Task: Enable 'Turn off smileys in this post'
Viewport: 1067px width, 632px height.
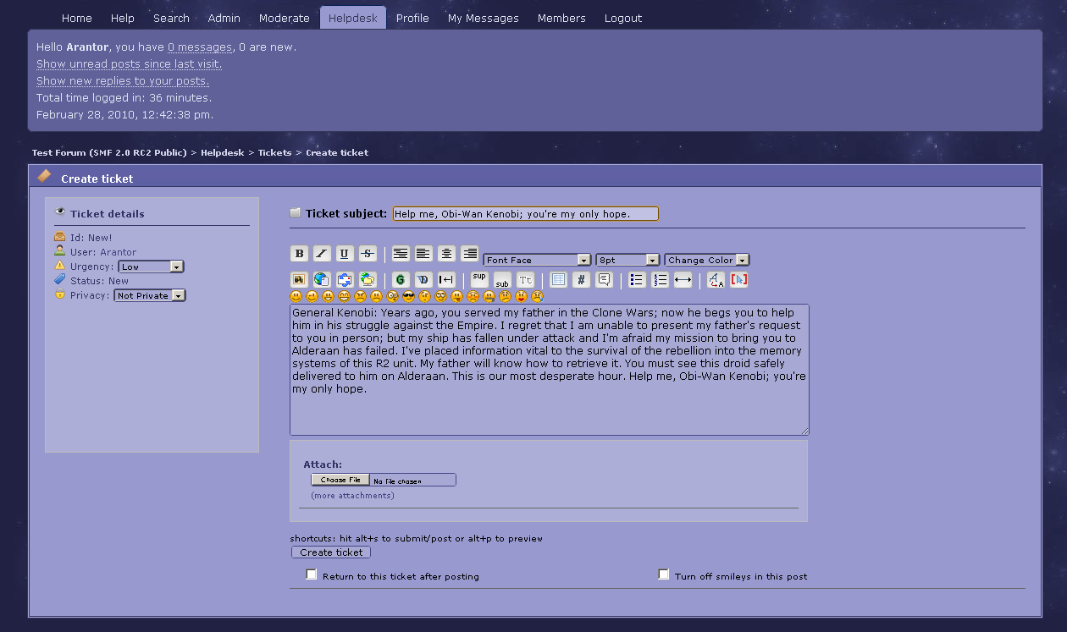Action: tap(664, 574)
